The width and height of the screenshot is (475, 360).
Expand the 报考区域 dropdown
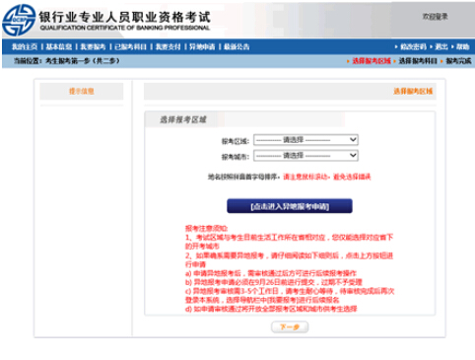click(x=305, y=140)
